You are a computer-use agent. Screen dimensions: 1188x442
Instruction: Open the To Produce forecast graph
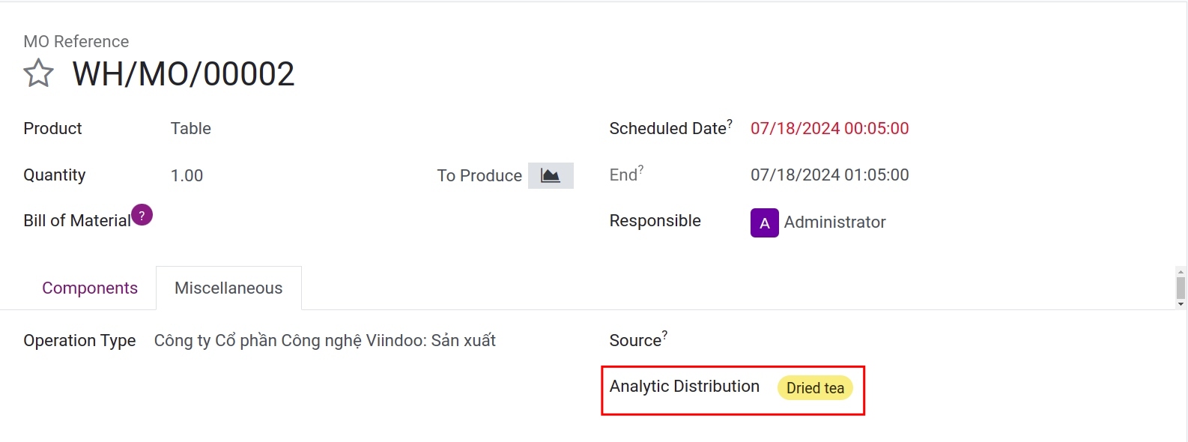click(x=551, y=175)
